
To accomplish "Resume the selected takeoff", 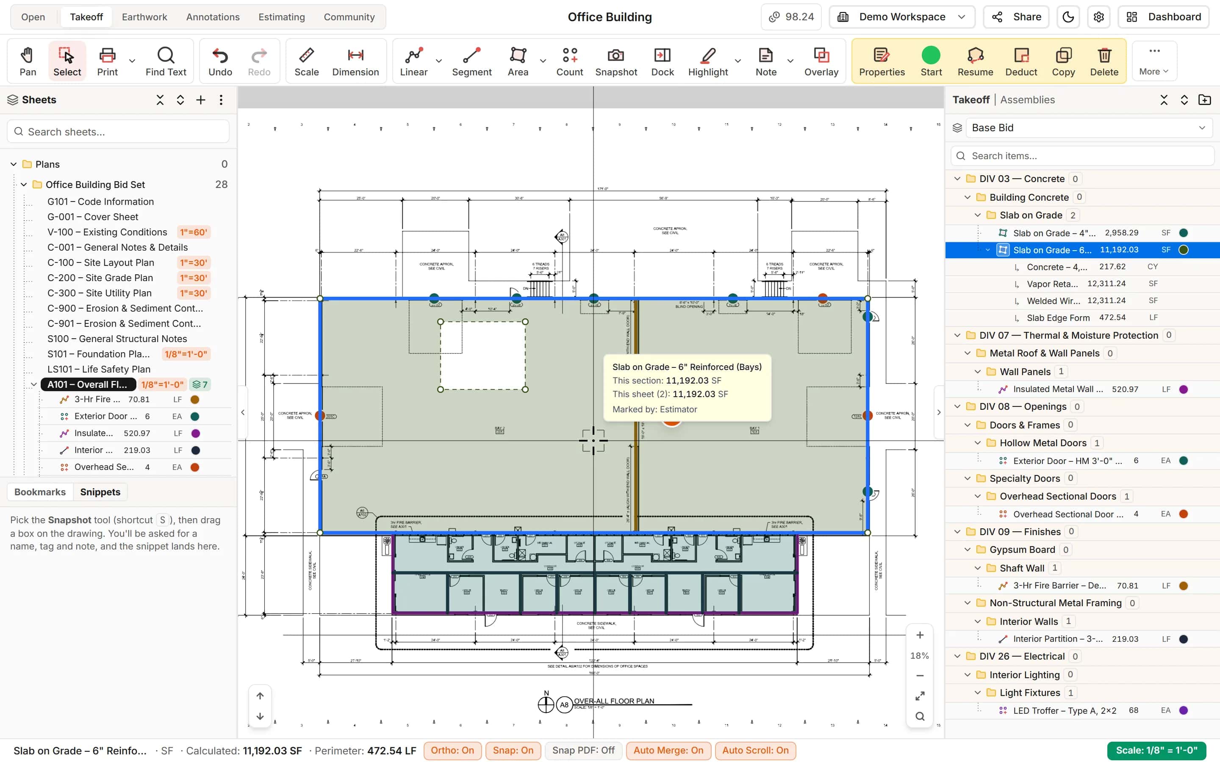I will click(x=975, y=61).
